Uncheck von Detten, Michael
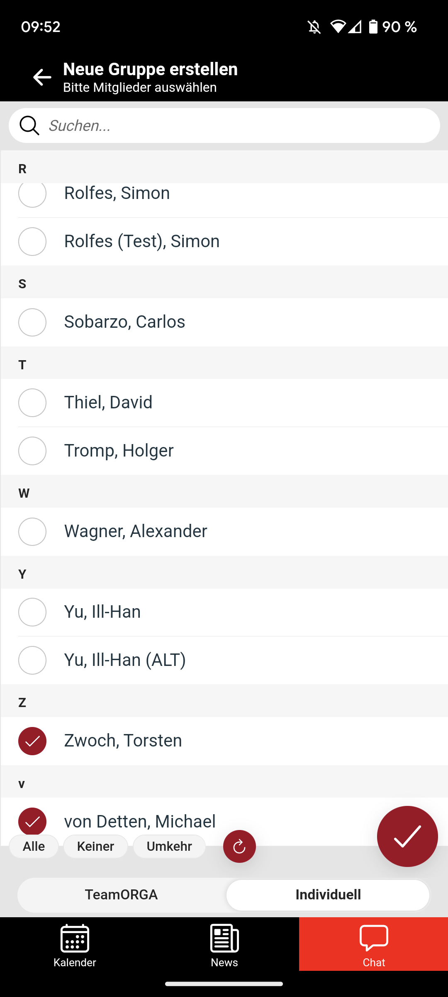The image size is (448, 997). (x=32, y=821)
